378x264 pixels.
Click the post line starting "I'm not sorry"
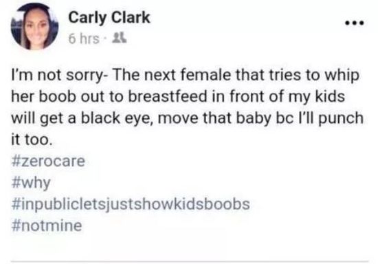(186, 75)
